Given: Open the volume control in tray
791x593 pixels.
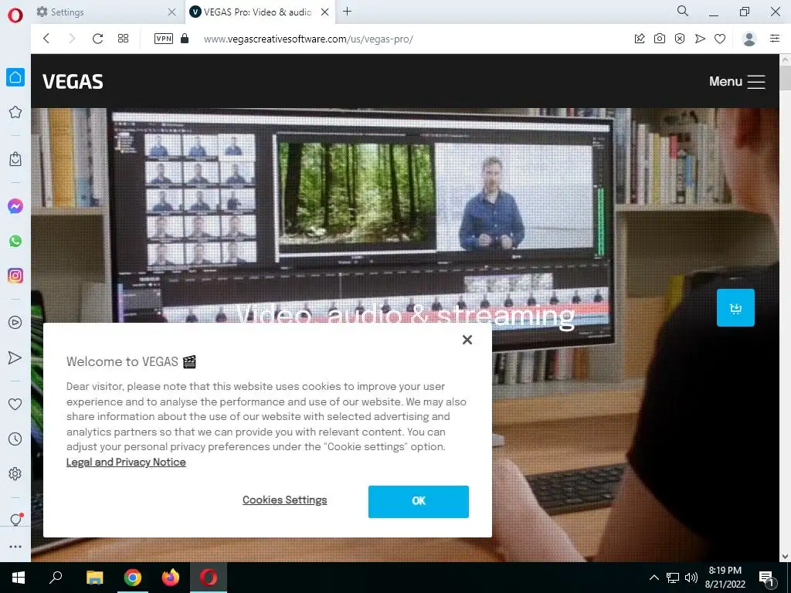Looking at the screenshot, I should point(691,578).
